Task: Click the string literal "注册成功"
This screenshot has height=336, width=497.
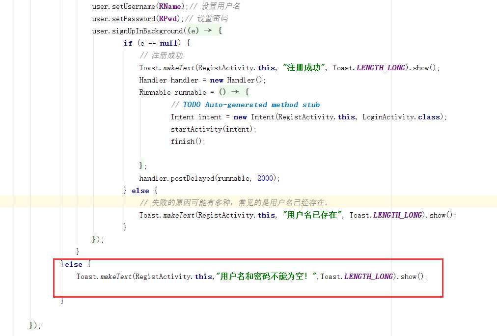Action: (304, 68)
